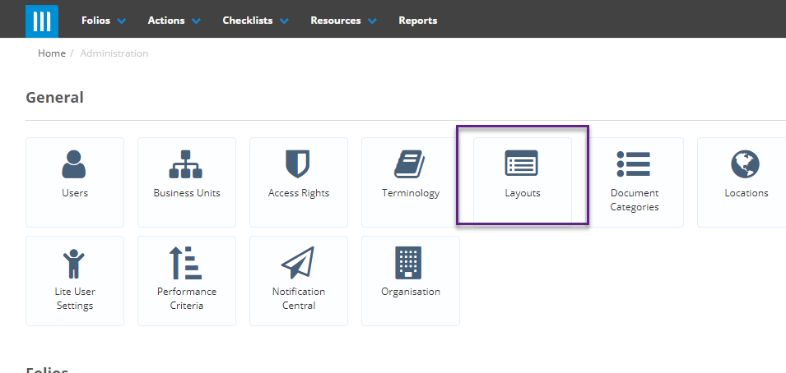Expand the Actions dropdown chevron
The image size is (786, 373).
[x=196, y=21]
